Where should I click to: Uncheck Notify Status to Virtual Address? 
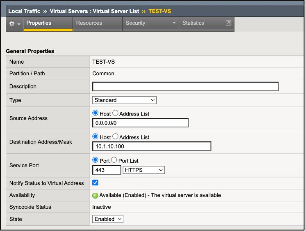pos(96,182)
